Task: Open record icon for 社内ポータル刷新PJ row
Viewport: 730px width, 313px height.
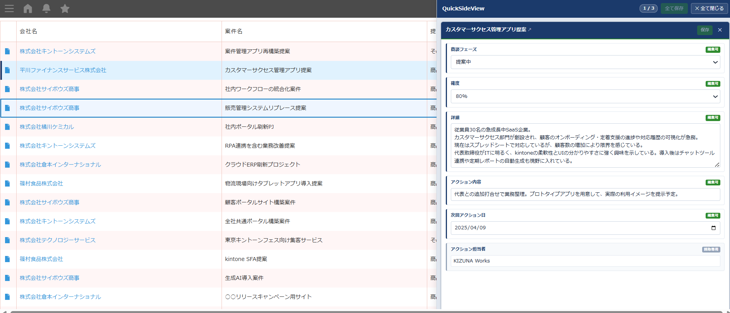Action: [x=7, y=127]
